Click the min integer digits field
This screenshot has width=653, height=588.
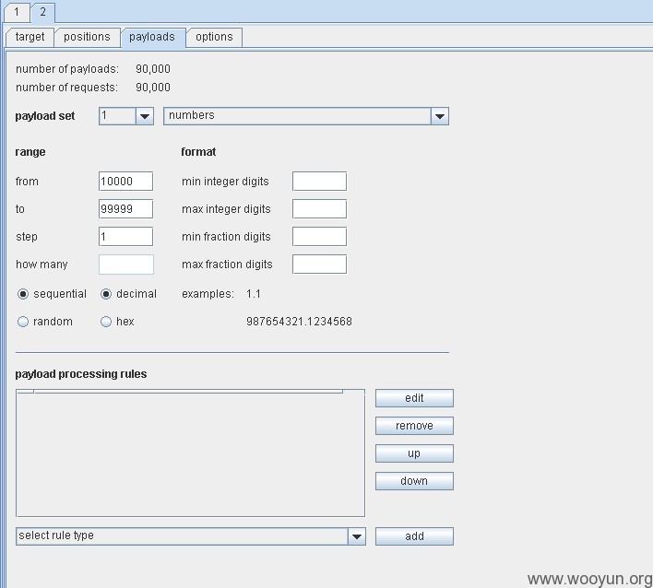click(319, 182)
